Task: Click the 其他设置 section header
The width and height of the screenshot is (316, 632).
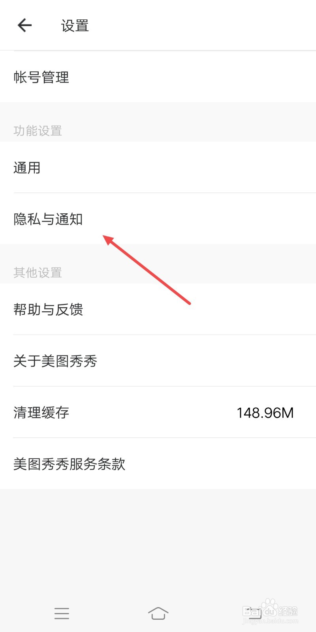Action: 38,273
